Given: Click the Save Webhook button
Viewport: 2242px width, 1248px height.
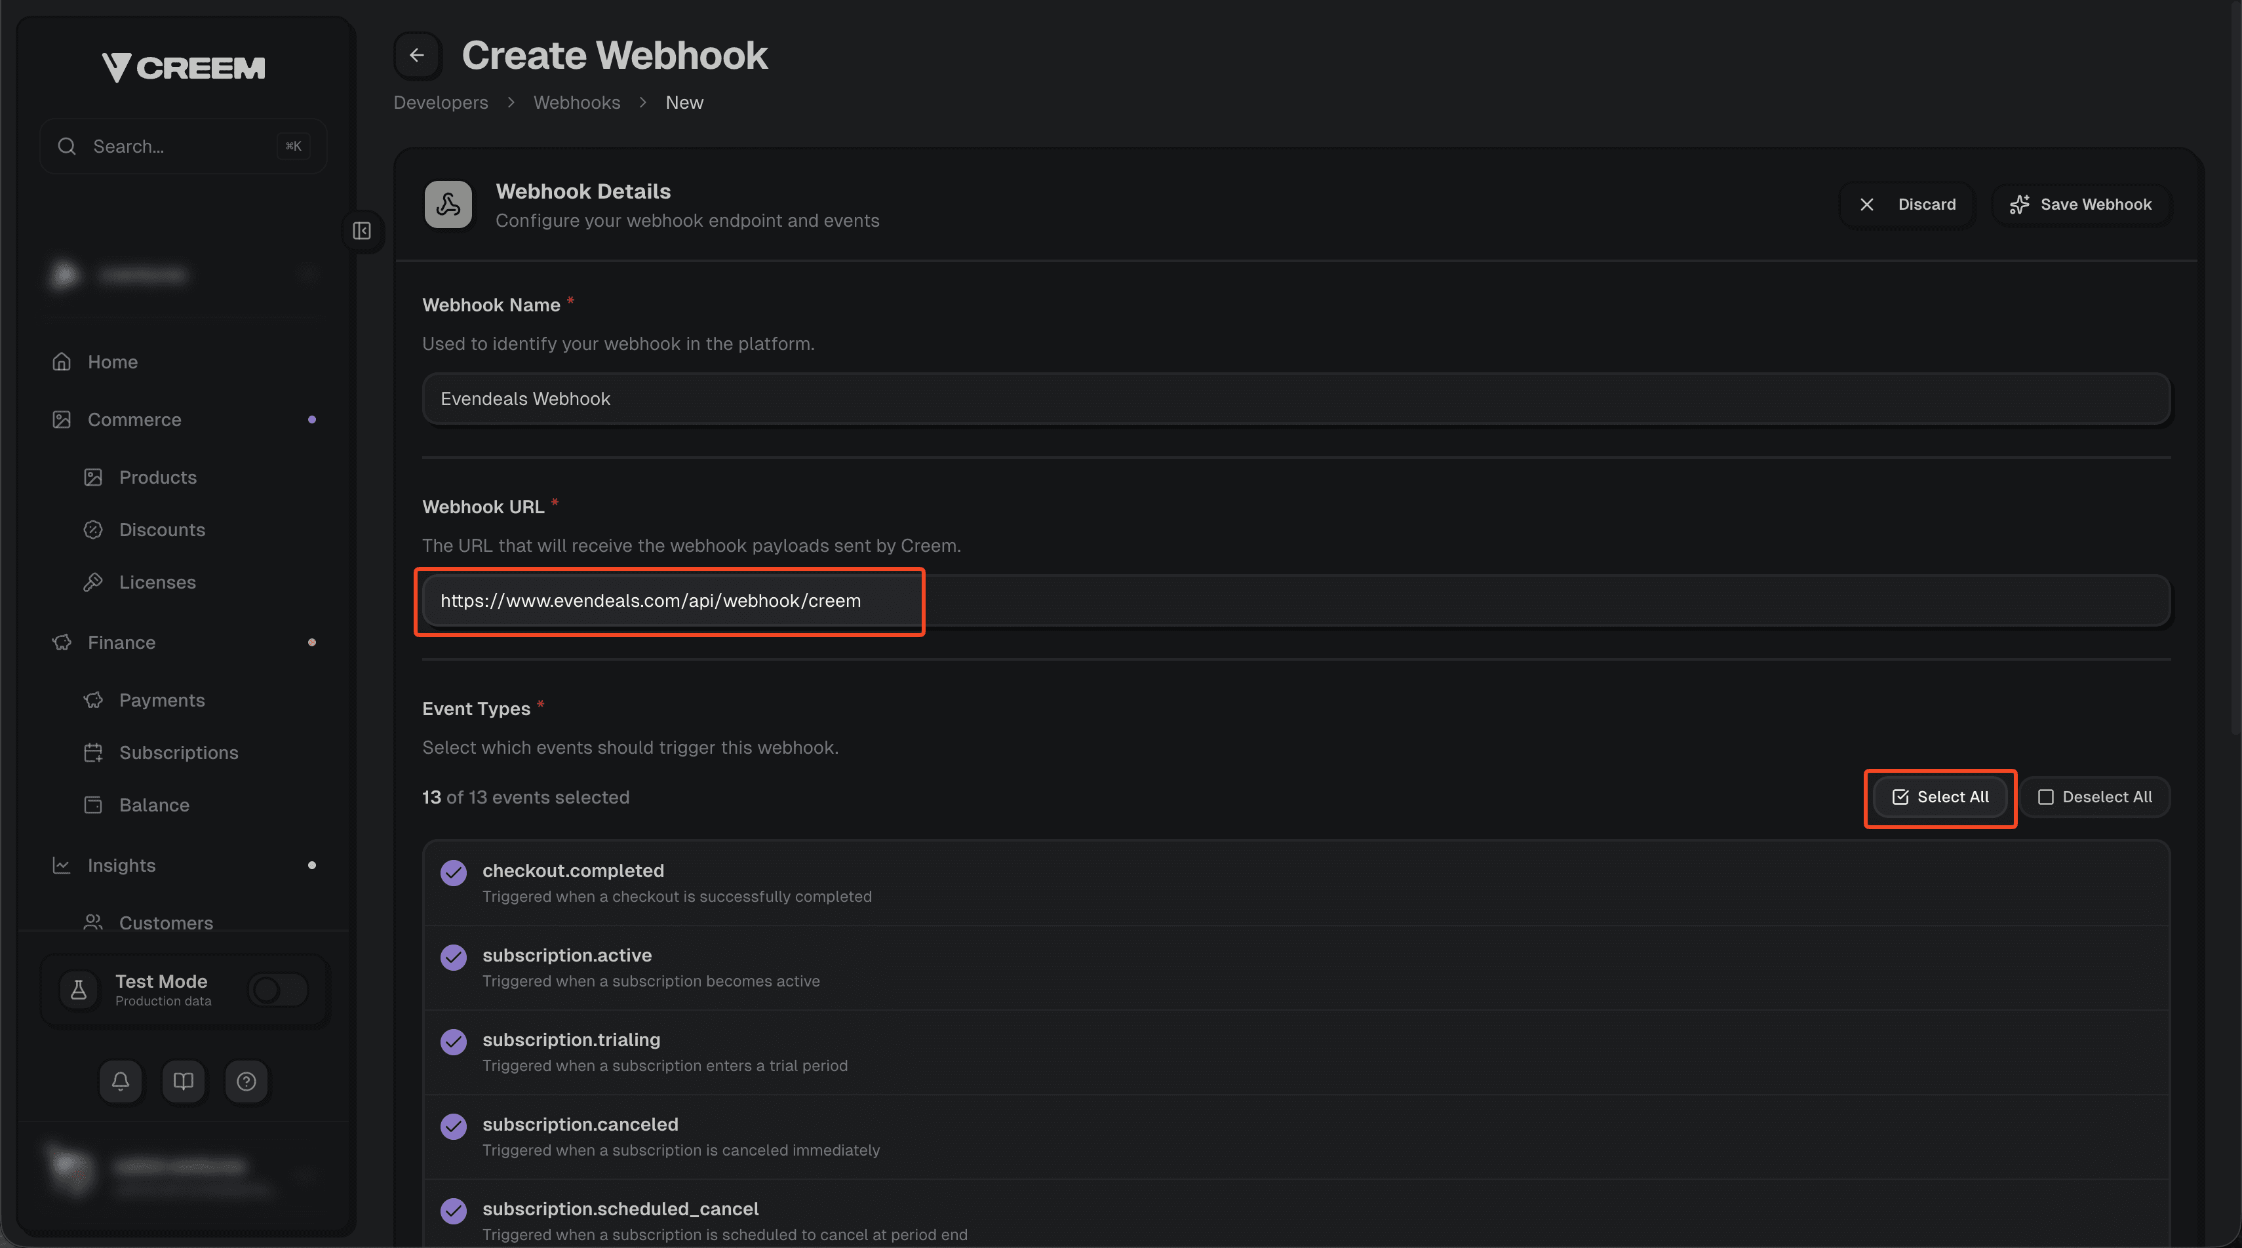Looking at the screenshot, I should click(x=2080, y=204).
